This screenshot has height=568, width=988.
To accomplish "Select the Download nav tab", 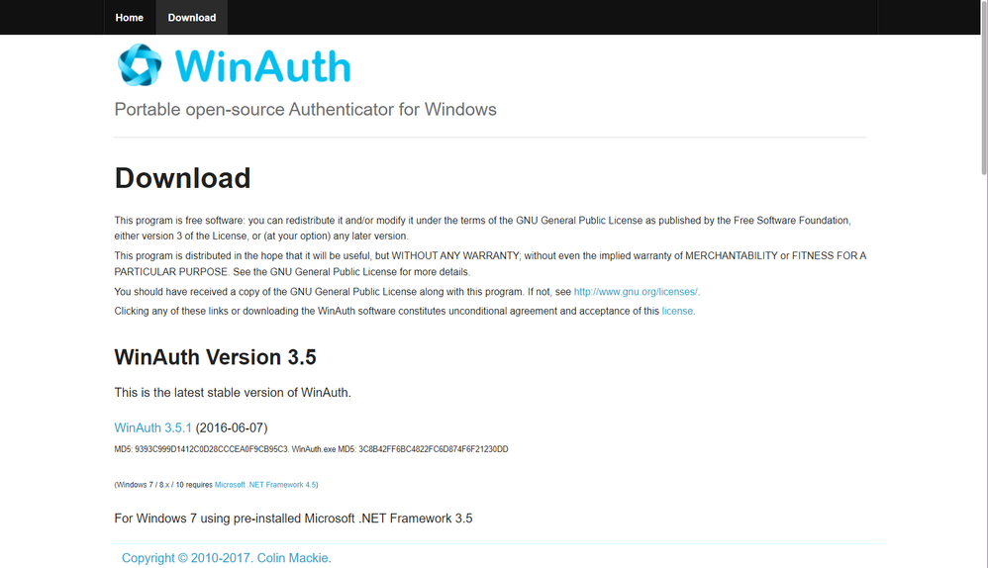I will coord(191,18).
